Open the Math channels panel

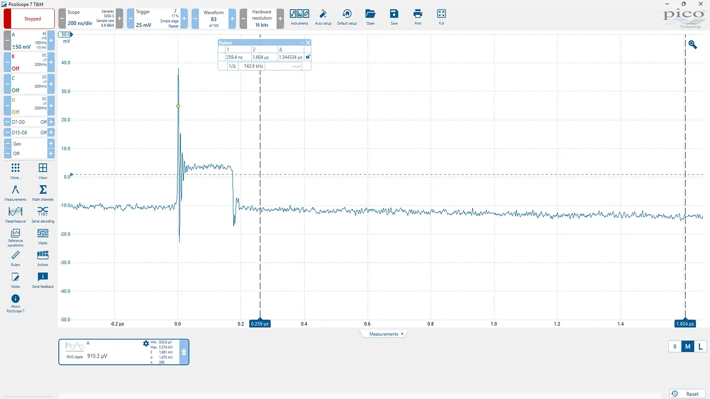[x=43, y=193]
